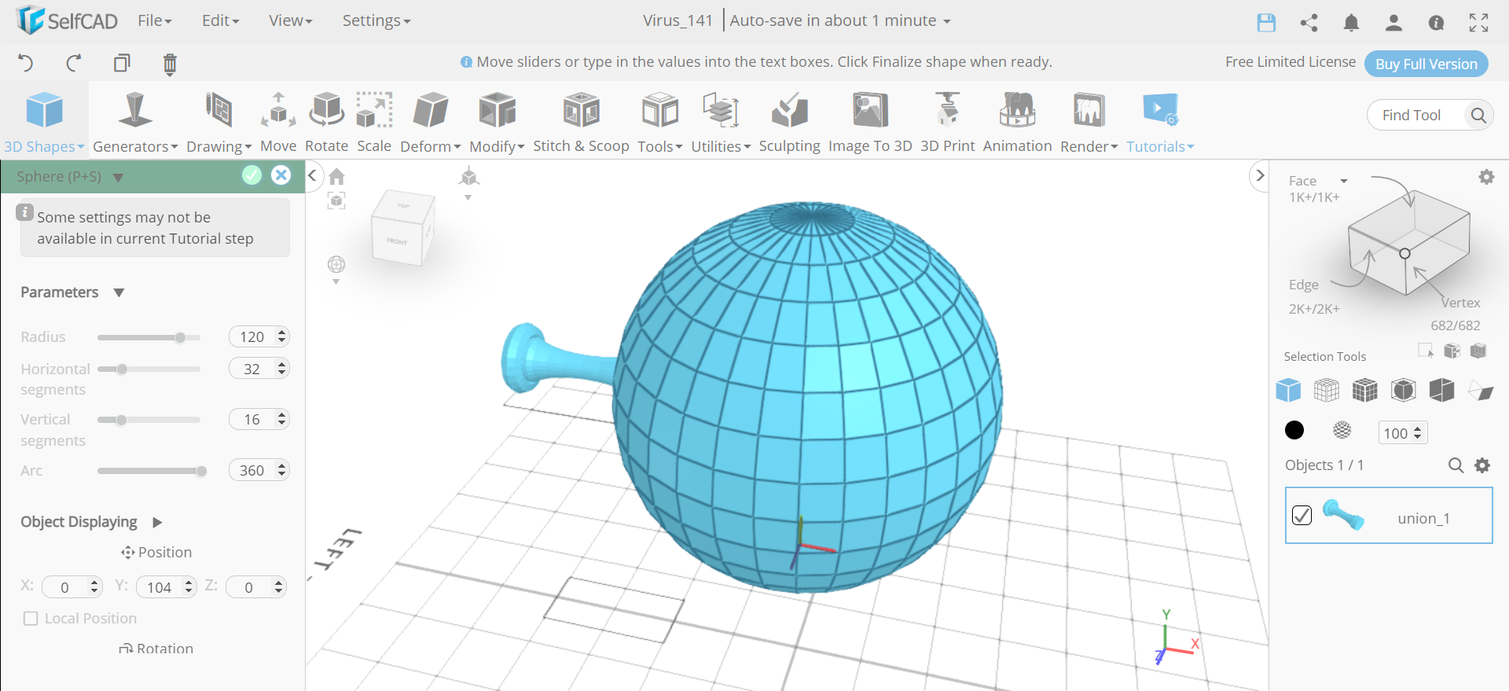Click the Redo arrow icon
This screenshot has width=1509, height=691.
tap(74, 63)
